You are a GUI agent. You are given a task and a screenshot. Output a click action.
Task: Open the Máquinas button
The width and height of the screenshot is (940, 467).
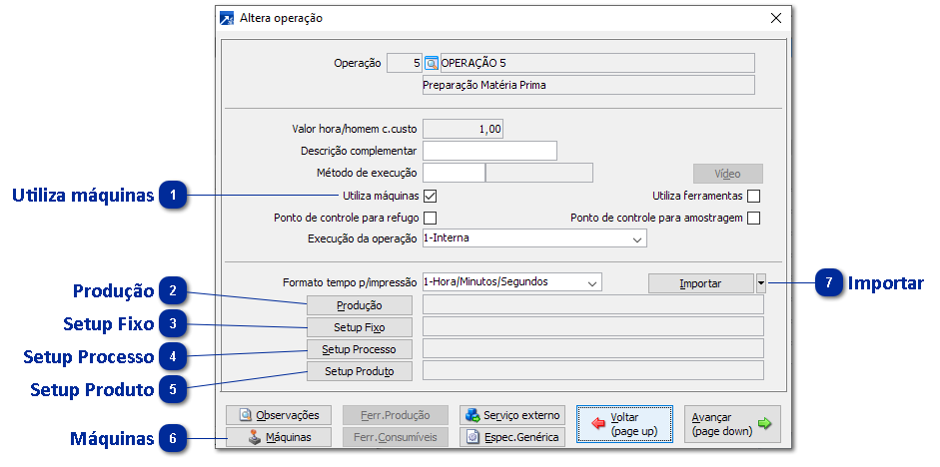(279, 437)
